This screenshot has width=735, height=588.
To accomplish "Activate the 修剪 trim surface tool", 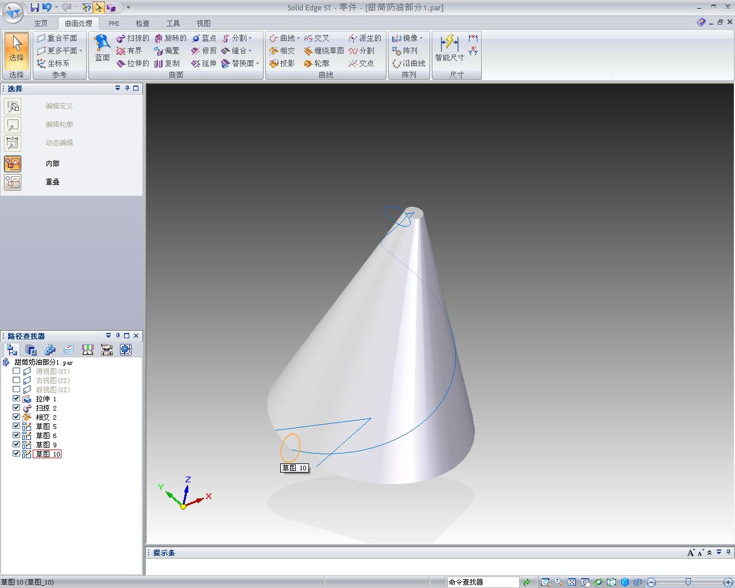I will [x=204, y=51].
